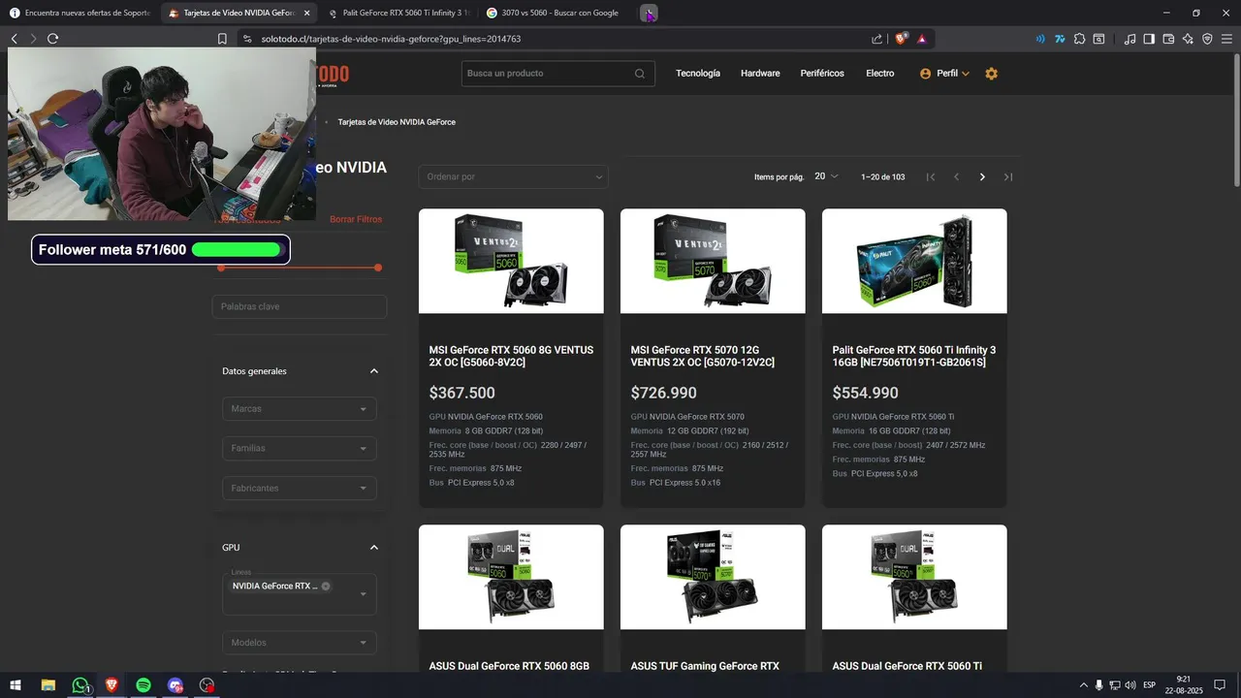Open the Periféricos menu
Screen dimensions: 1241x698
[822, 74]
